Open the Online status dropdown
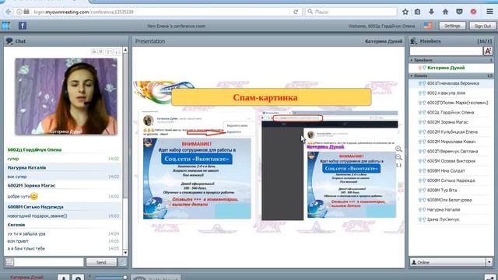The image size is (498, 280). [x=489, y=262]
